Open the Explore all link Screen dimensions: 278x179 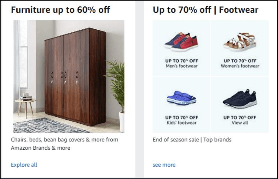click(24, 165)
